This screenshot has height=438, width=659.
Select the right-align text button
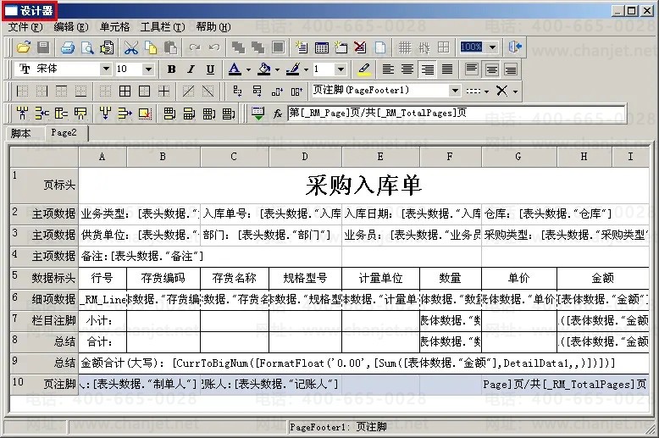click(428, 69)
